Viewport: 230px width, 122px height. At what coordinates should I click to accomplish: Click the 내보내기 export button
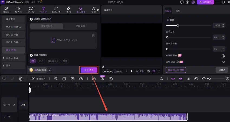click(x=206, y=2)
